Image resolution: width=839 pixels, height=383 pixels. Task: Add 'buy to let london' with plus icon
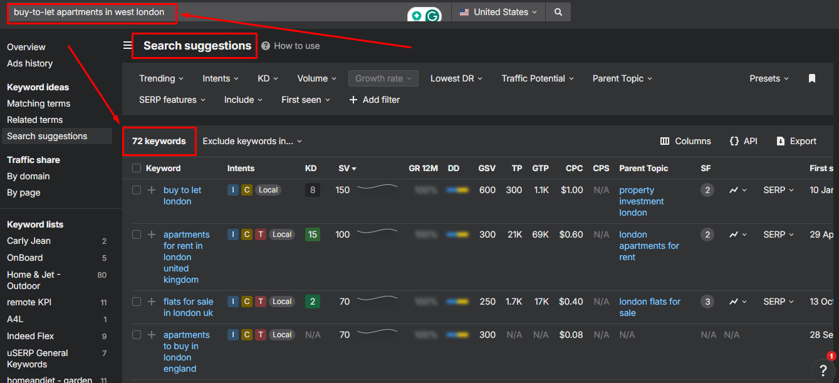click(151, 190)
